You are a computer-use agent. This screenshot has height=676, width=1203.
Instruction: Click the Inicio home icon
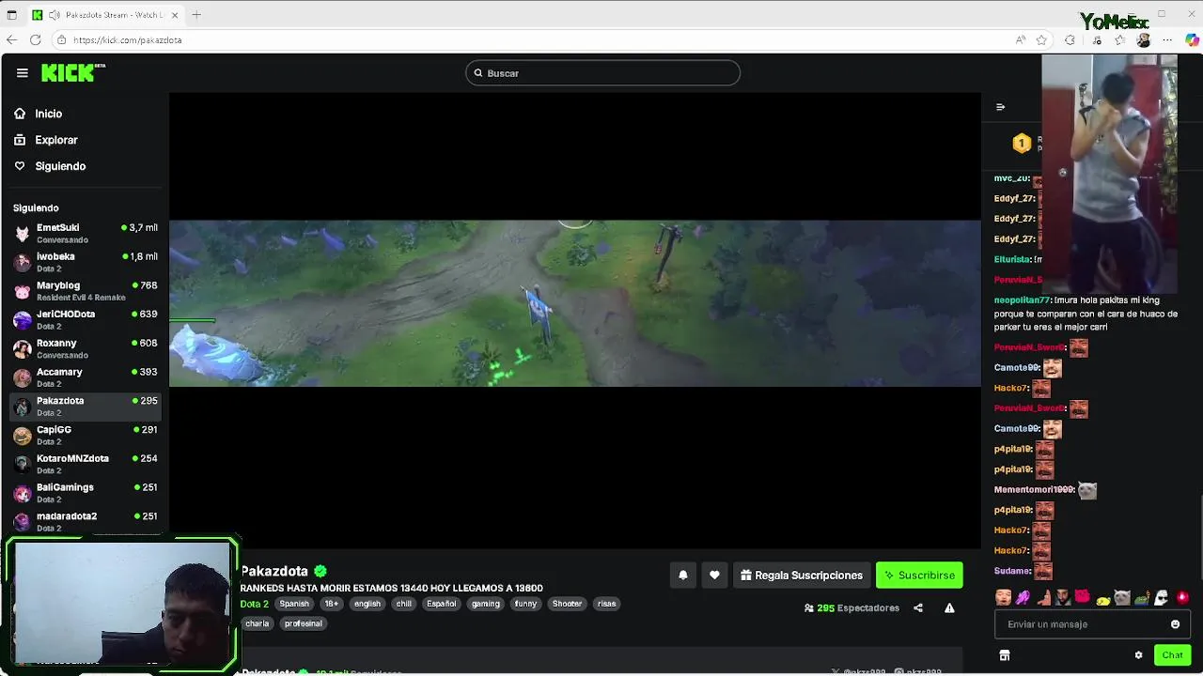point(20,114)
